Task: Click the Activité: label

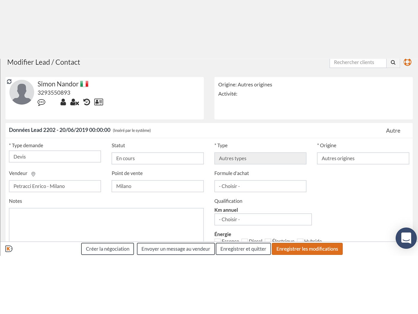Action: click(x=228, y=94)
